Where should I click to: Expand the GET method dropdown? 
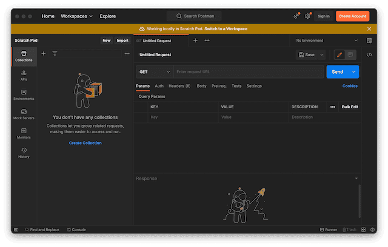[154, 71]
